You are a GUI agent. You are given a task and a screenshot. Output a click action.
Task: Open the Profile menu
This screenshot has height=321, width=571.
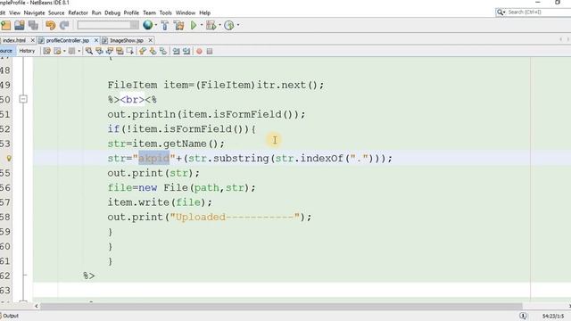(x=131, y=12)
